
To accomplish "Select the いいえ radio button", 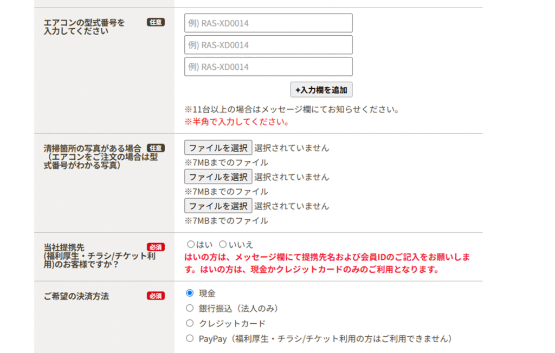I will 223,244.
